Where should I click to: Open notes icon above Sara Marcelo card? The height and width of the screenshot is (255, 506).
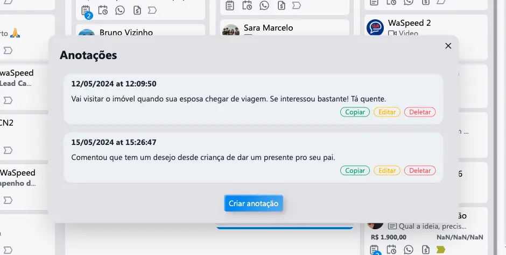(230, 5)
